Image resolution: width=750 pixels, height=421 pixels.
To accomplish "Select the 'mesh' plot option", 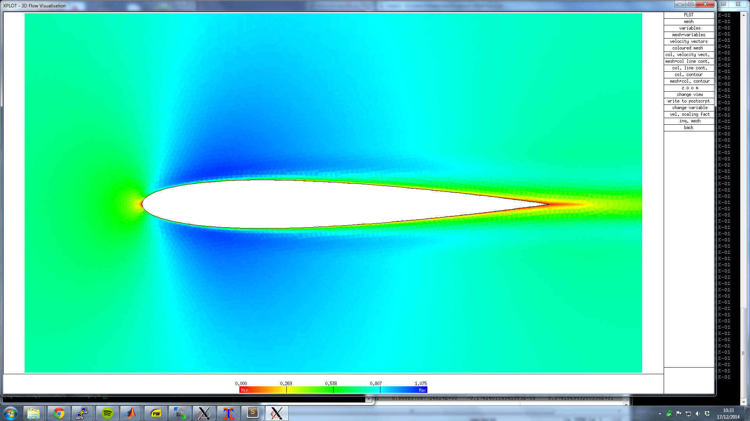I will click(689, 21).
